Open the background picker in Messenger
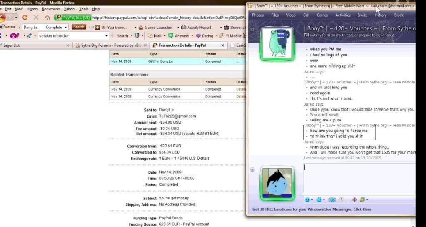426x227 pixels. (x=362, y=200)
